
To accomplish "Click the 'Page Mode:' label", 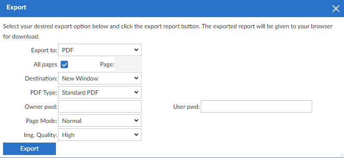I will [x=42, y=121].
